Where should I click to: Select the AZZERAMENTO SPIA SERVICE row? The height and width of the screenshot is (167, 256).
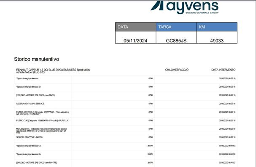pyautogui.click(x=126, y=104)
